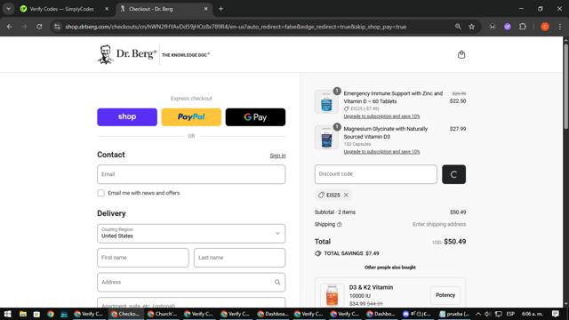Image resolution: width=569 pixels, height=320 pixels.
Task: Focus the Discount code field
Action: [375, 174]
